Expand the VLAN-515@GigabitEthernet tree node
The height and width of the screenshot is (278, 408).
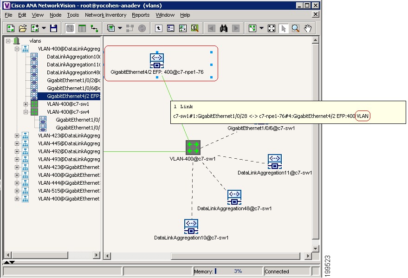(17, 191)
